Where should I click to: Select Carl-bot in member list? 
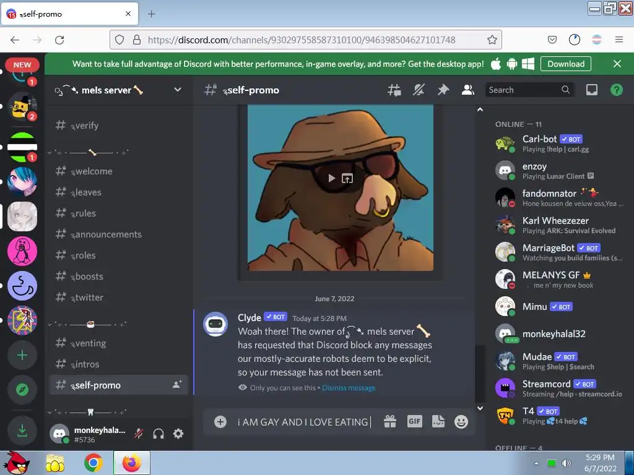(x=560, y=143)
